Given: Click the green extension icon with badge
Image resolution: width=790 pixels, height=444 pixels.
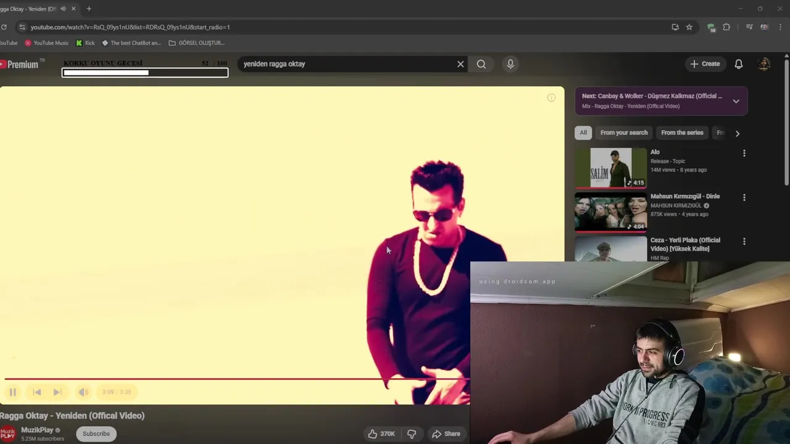Looking at the screenshot, I should [x=711, y=27].
